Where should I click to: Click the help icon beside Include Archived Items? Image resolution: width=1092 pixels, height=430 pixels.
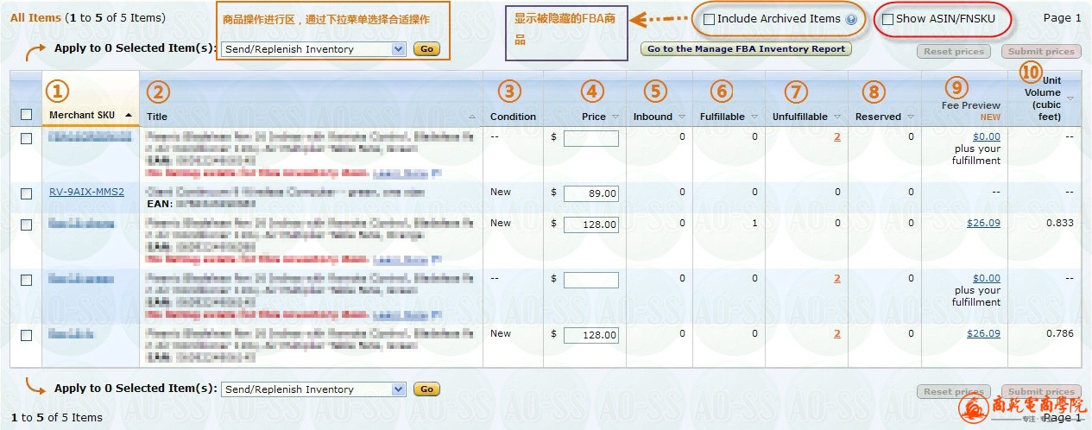coord(851,19)
